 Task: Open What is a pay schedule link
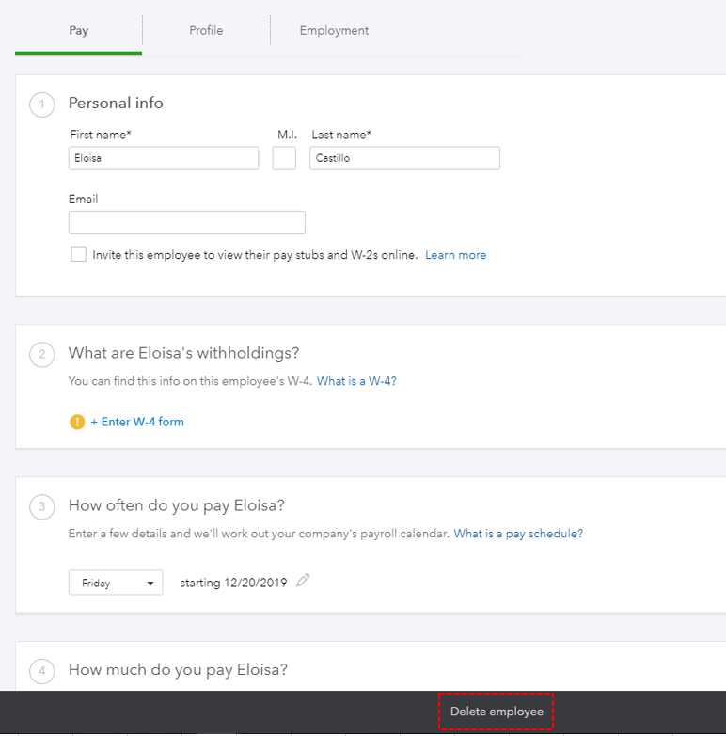tap(518, 534)
